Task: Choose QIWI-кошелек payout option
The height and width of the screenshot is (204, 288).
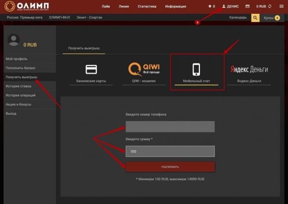Action: click(144, 73)
